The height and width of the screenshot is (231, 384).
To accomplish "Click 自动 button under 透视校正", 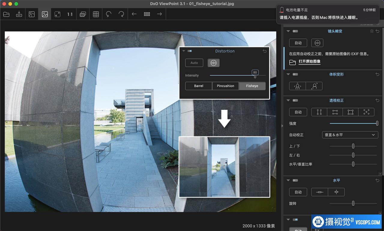I will pyautogui.click(x=298, y=112).
